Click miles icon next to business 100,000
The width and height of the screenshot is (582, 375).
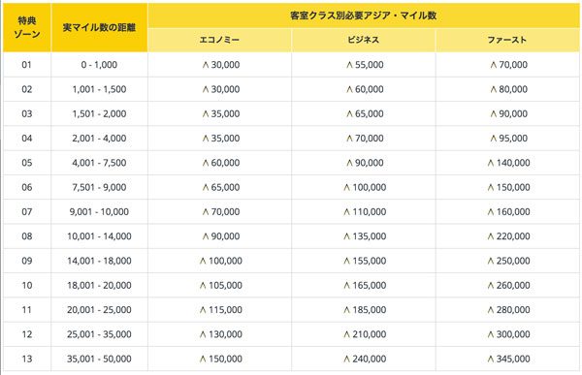347,187
